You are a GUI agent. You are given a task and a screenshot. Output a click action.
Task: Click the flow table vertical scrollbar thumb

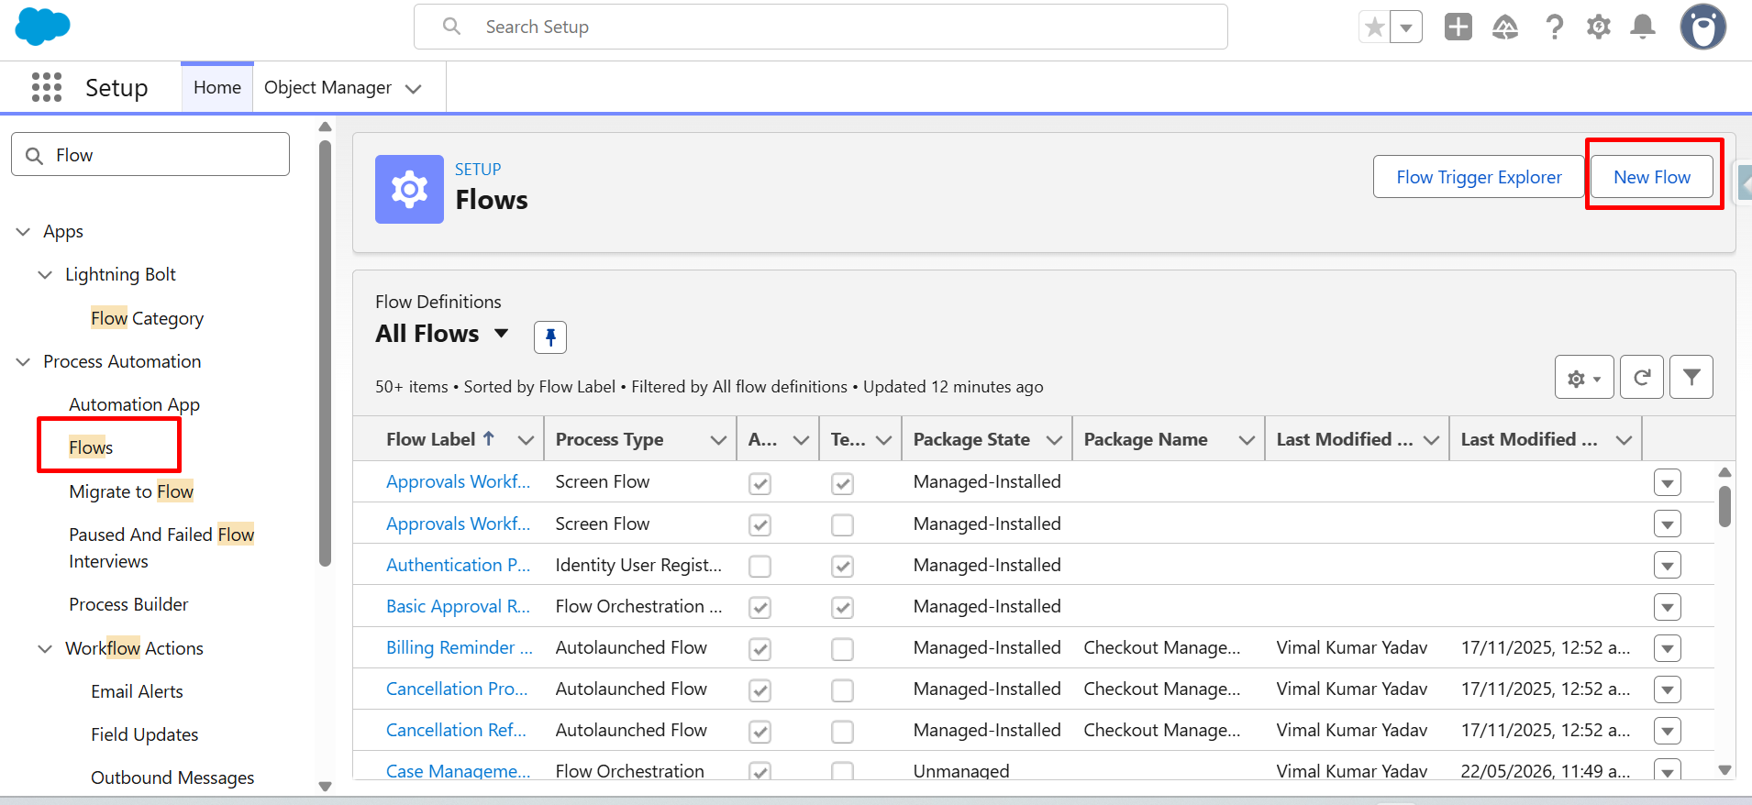click(1724, 506)
